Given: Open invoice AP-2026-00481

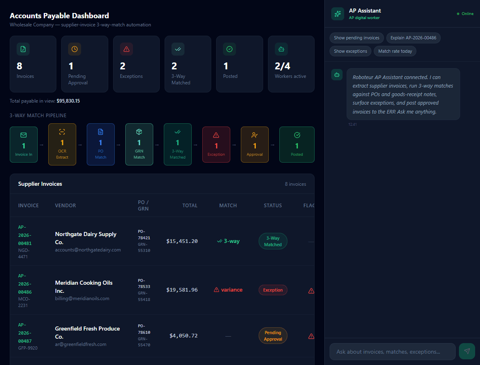Looking at the screenshot, I should coord(25,235).
